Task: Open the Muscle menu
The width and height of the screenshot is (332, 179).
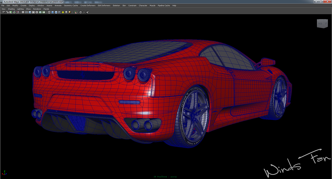Action: point(153,5)
